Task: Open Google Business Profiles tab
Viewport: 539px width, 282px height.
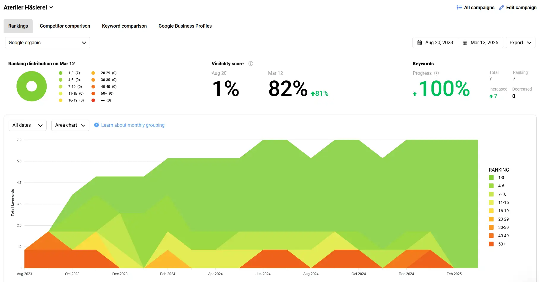Action: (185, 26)
